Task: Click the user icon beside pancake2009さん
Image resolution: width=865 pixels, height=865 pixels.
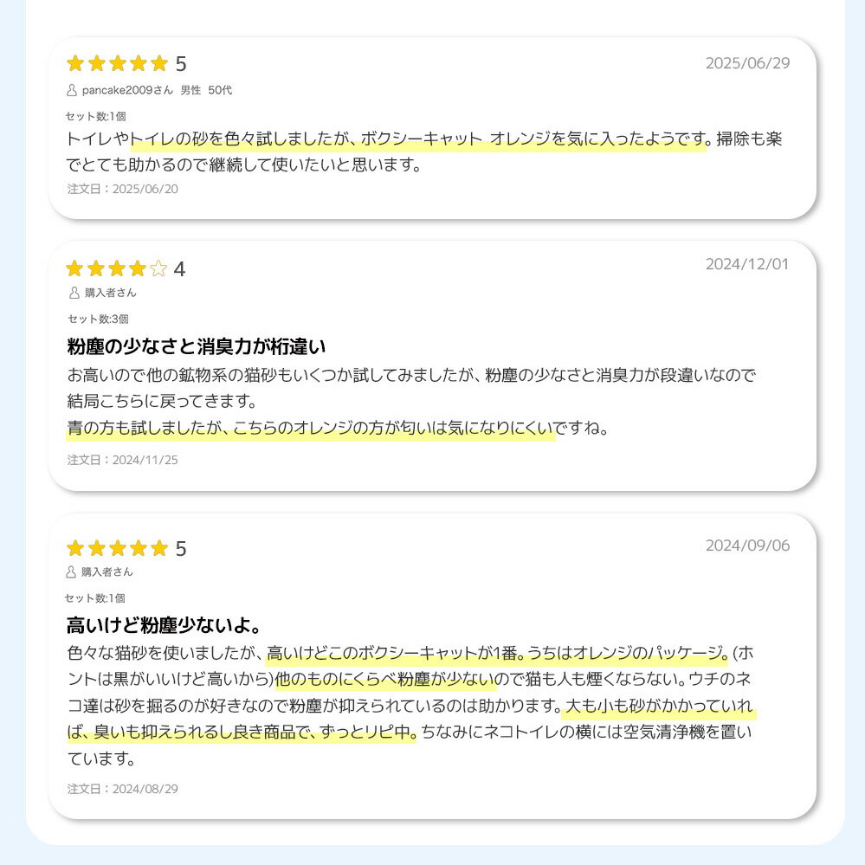Action: pyautogui.click(x=72, y=90)
